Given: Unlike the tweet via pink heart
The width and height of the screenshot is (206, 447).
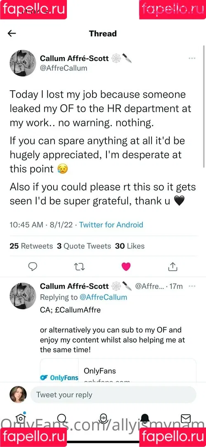Looking at the screenshot, I should (126, 267).
